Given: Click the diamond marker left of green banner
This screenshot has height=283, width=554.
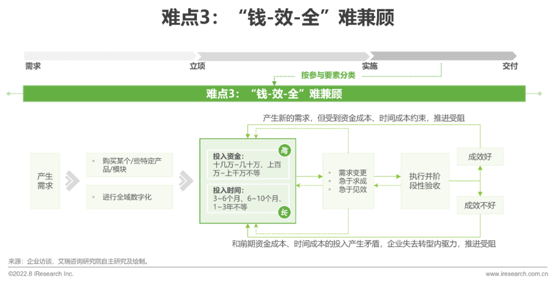Looking at the screenshot, I should 9,94.
